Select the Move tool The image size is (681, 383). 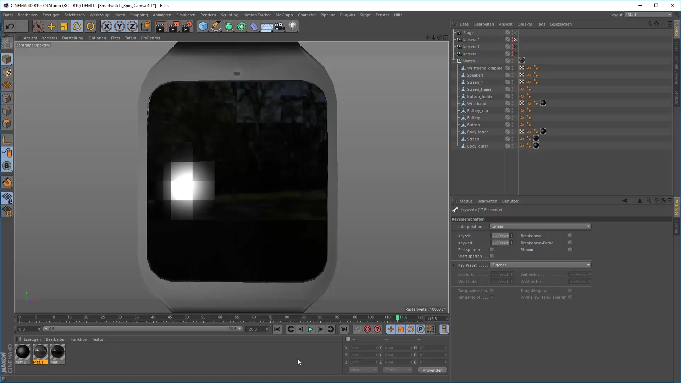click(x=51, y=26)
